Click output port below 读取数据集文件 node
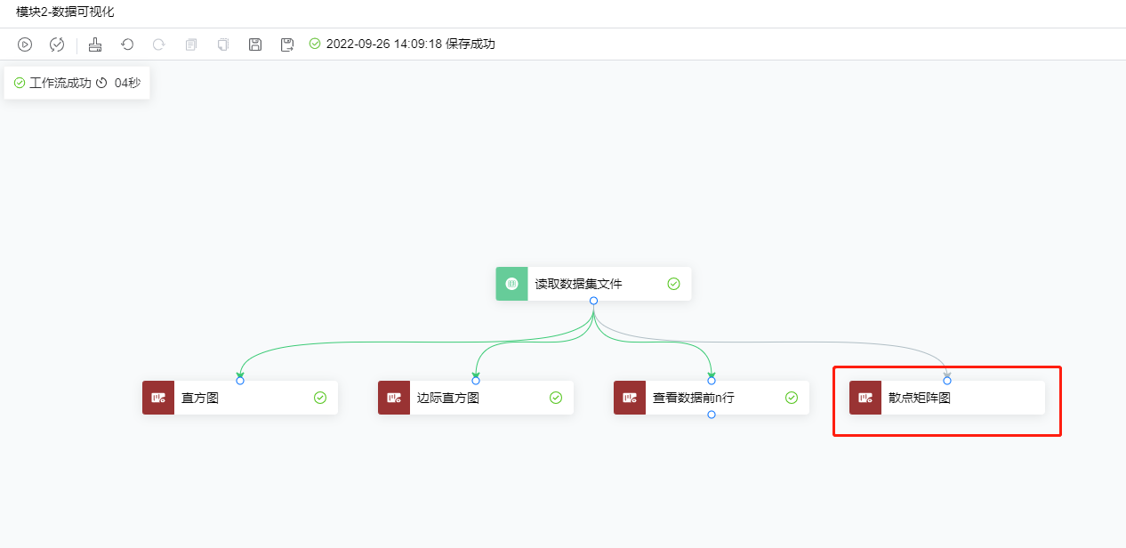This screenshot has height=548, width=1126. coord(593,301)
